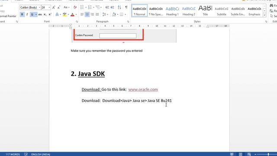
Task: Open Numbering dropdown arrow
Action: click(93, 7)
